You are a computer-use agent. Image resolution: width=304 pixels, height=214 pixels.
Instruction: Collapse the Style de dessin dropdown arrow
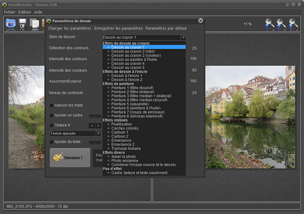pos(183,37)
